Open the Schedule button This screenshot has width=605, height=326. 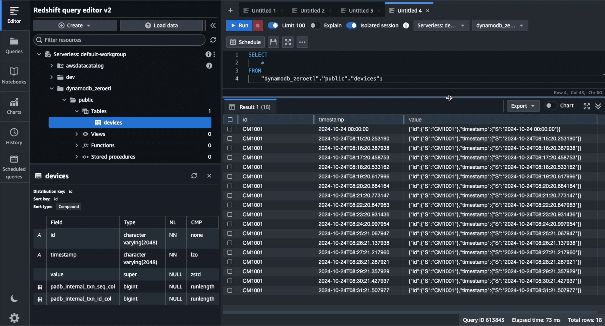(x=245, y=42)
